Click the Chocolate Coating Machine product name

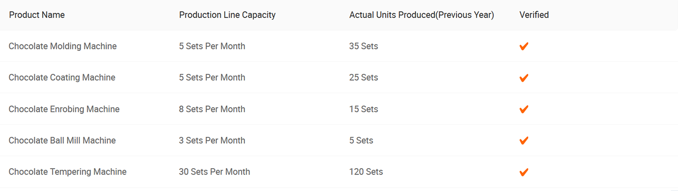(62, 77)
